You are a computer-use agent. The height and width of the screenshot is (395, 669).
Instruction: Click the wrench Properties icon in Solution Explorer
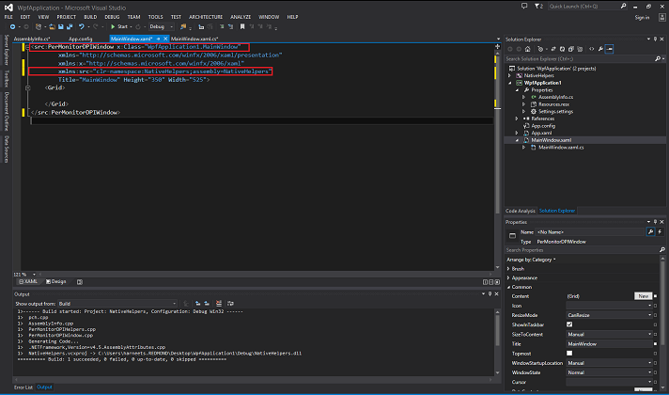coord(599,48)
